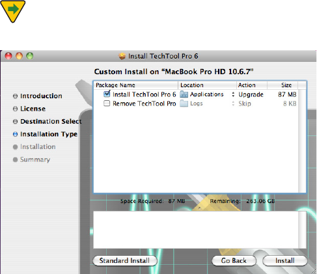Open the Applications location popup arrows
The height and width of the screenshot is (274, 317).
233,94
